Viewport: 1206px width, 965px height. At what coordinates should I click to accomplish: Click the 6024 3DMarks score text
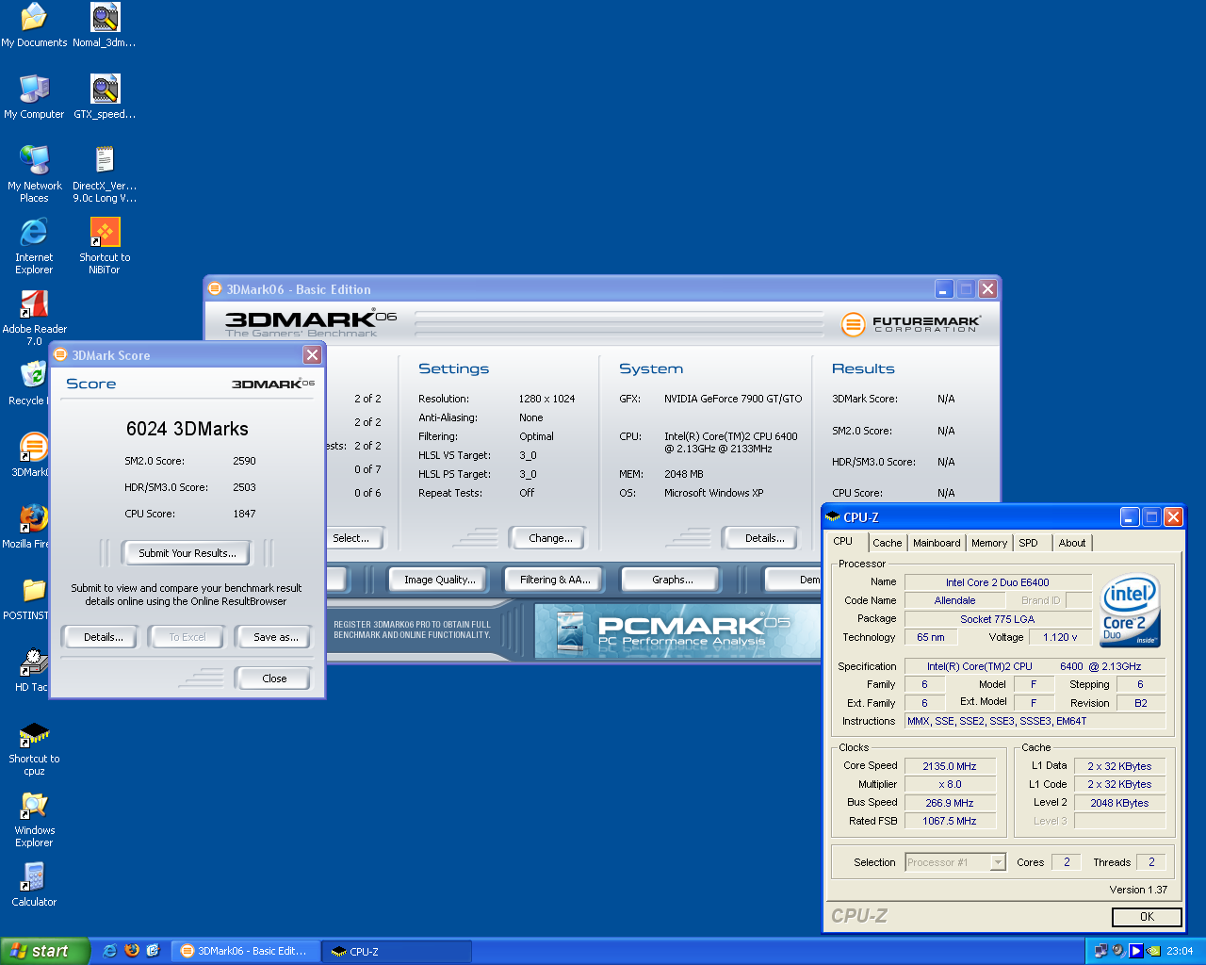187,429
